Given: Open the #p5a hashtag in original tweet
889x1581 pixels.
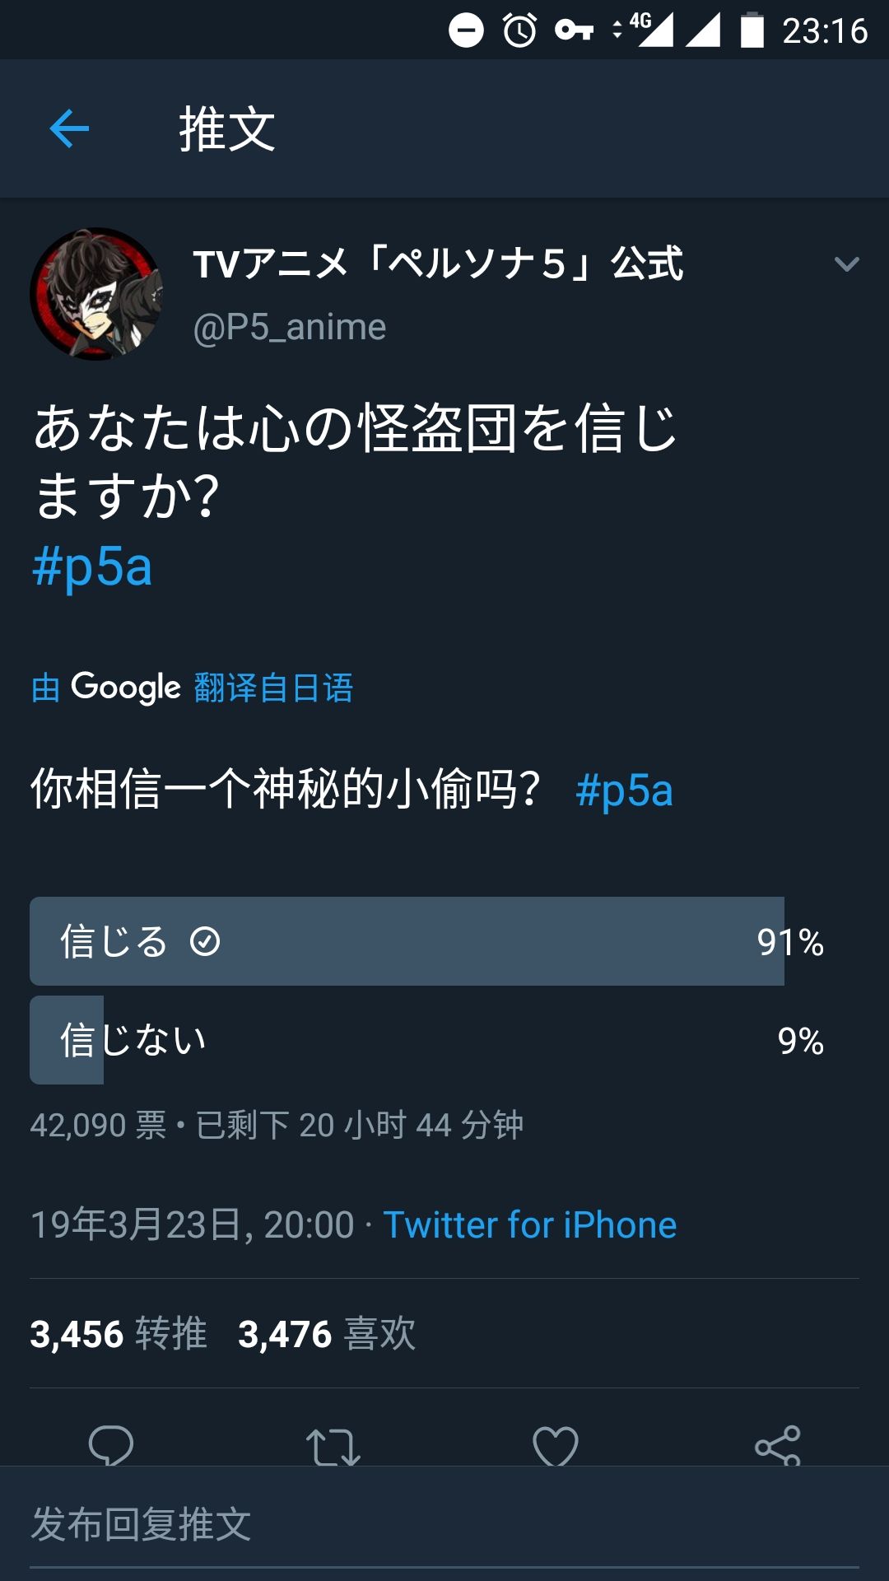Looking at the screenshot, I should pos(92,567).
